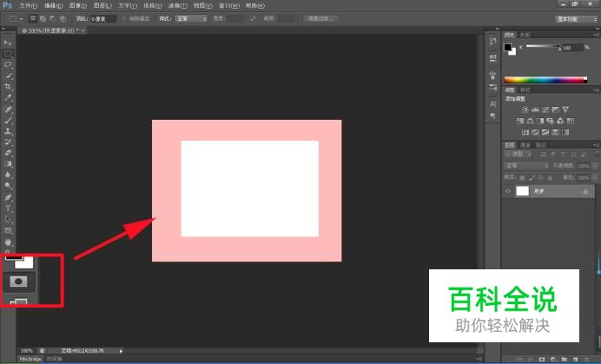Select the Pen tool
The image size is (601, 364).
8,197
